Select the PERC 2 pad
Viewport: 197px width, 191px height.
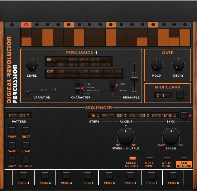click(45, 176)
